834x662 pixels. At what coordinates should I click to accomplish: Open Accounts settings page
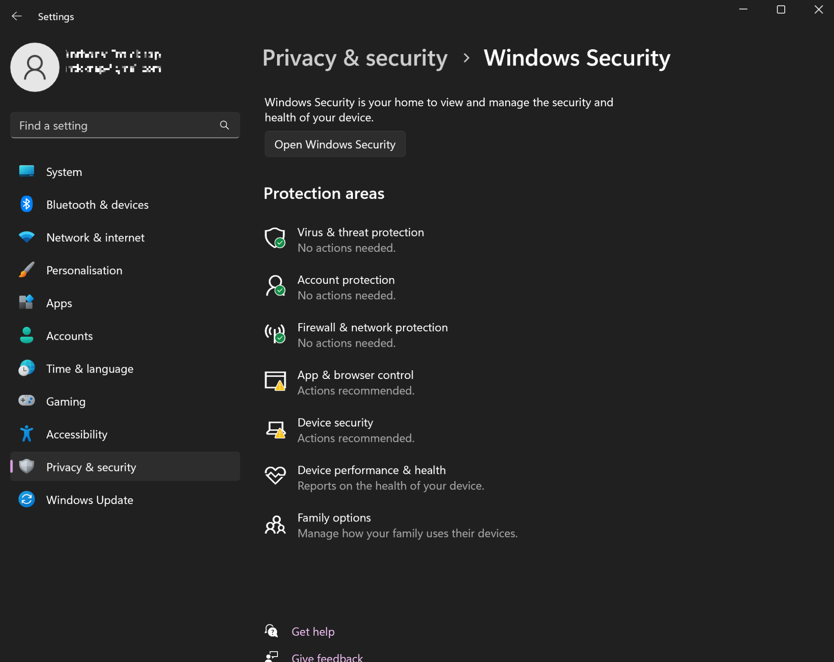pyautogui.click(x=125, y=336)
